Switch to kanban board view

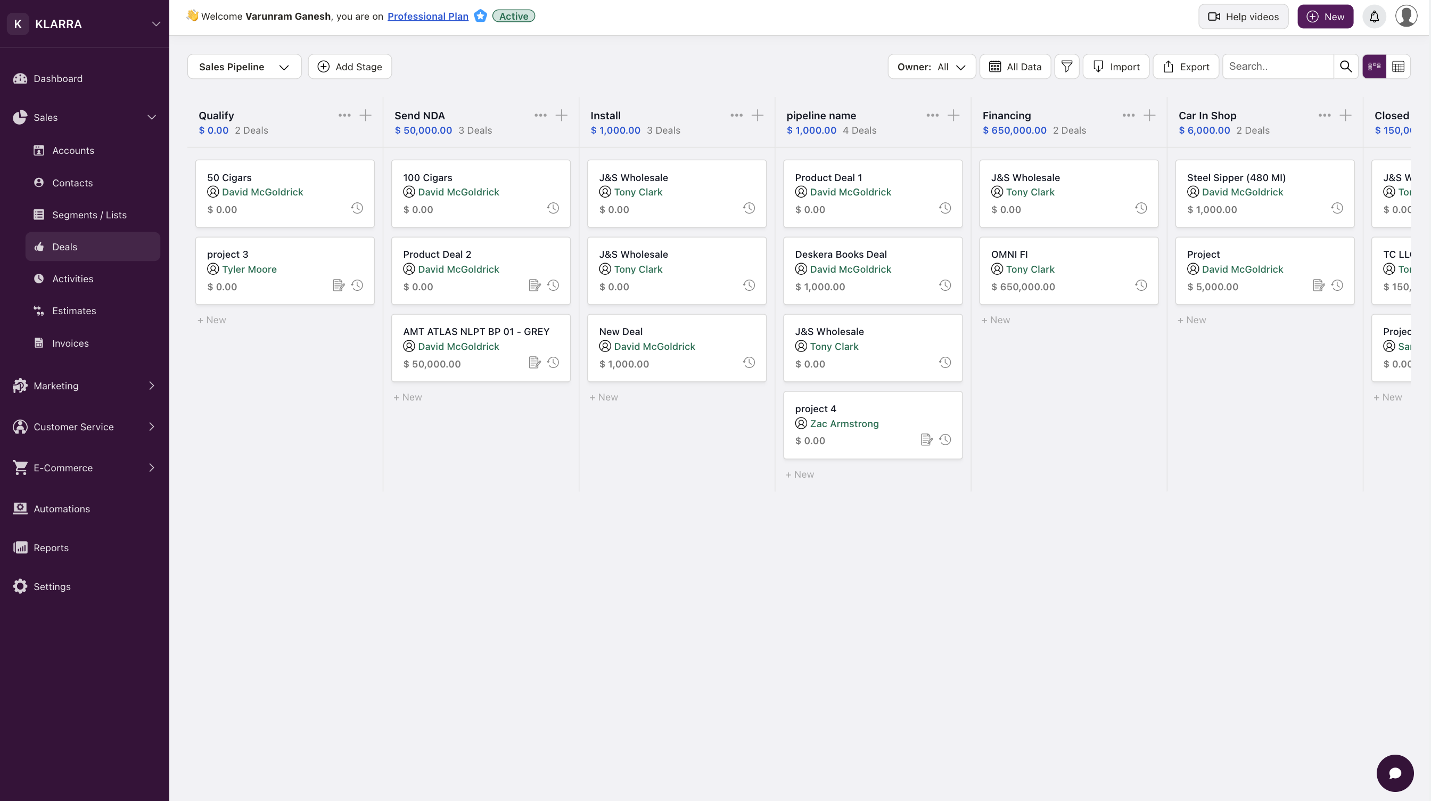(1375, 67)
